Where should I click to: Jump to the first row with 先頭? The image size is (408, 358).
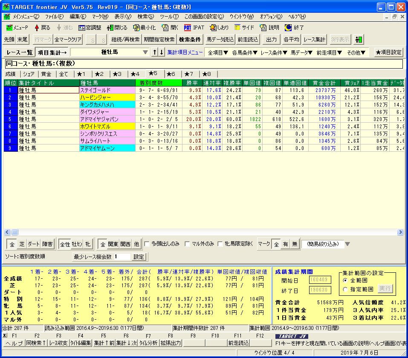pyautogui.click(x=9, y=40)
